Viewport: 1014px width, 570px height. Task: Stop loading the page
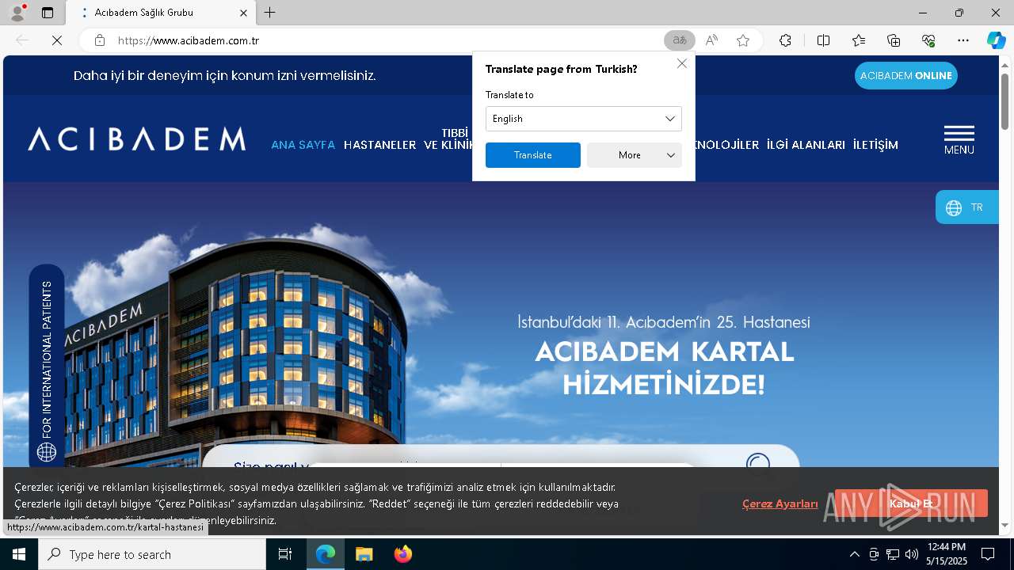coord(57,40)
